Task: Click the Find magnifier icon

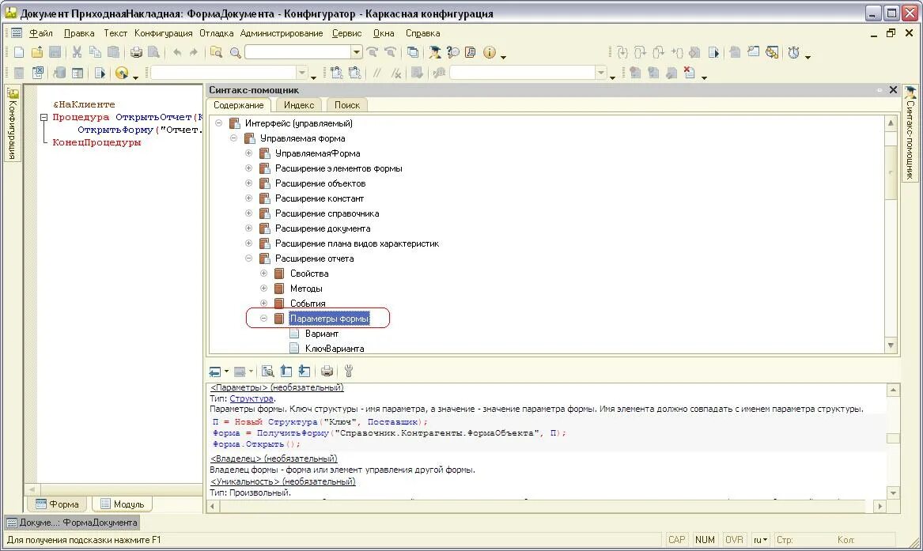Action: 235,52
